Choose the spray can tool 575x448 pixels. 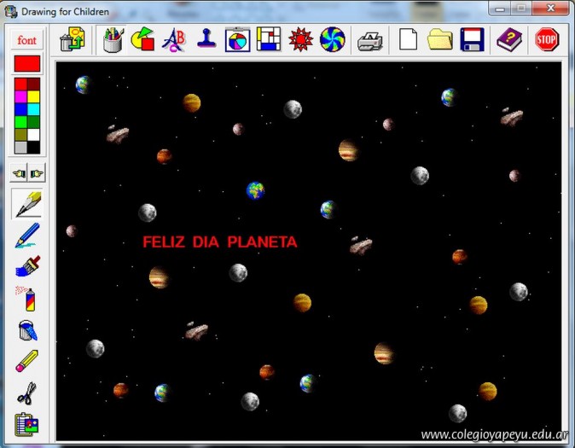26,299
